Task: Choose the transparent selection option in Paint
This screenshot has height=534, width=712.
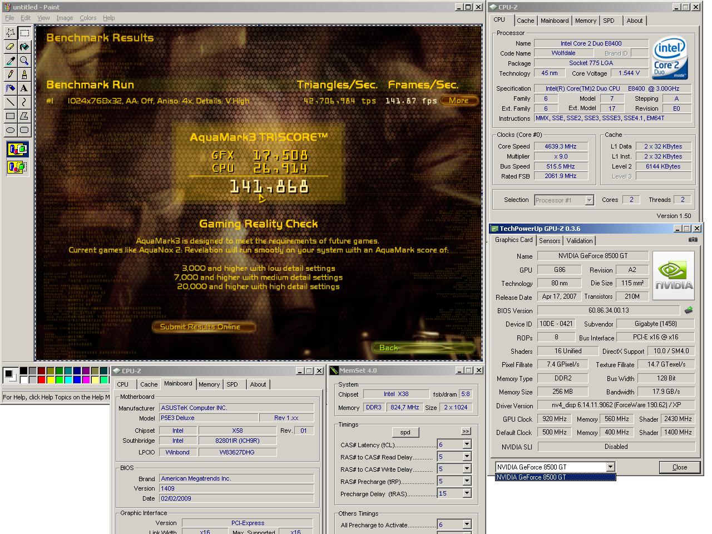Action: pos(17,166)
